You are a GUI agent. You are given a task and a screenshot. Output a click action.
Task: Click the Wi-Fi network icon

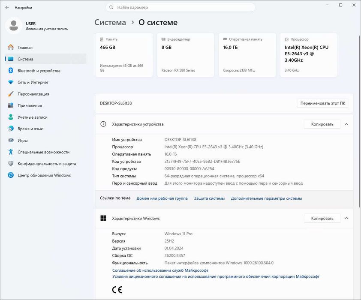(x=11, y=82)
